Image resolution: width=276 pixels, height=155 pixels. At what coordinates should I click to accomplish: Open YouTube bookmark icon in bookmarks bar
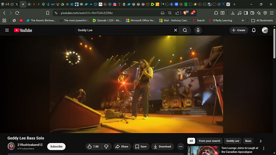click(21, 20)
